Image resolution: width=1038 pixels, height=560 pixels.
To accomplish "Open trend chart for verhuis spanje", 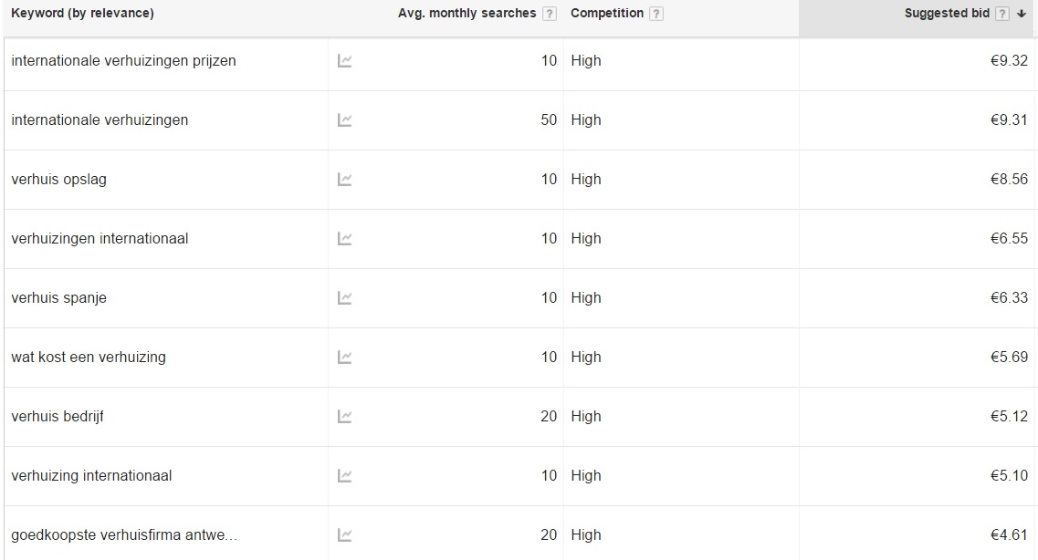I will 344,298.
